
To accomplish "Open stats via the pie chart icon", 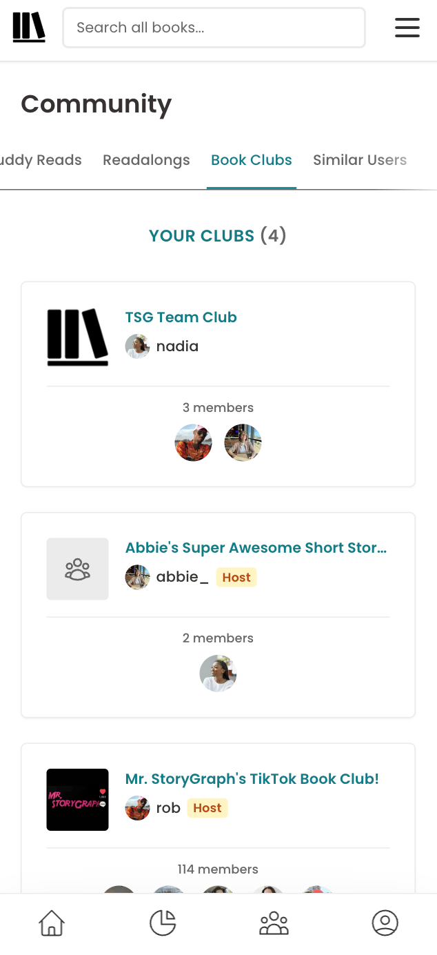I will [163, 923].
